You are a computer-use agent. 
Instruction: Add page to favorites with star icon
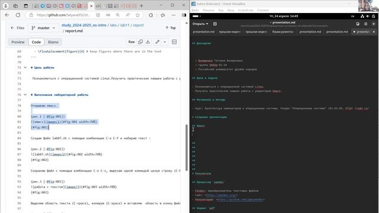(x=137, y=15)
